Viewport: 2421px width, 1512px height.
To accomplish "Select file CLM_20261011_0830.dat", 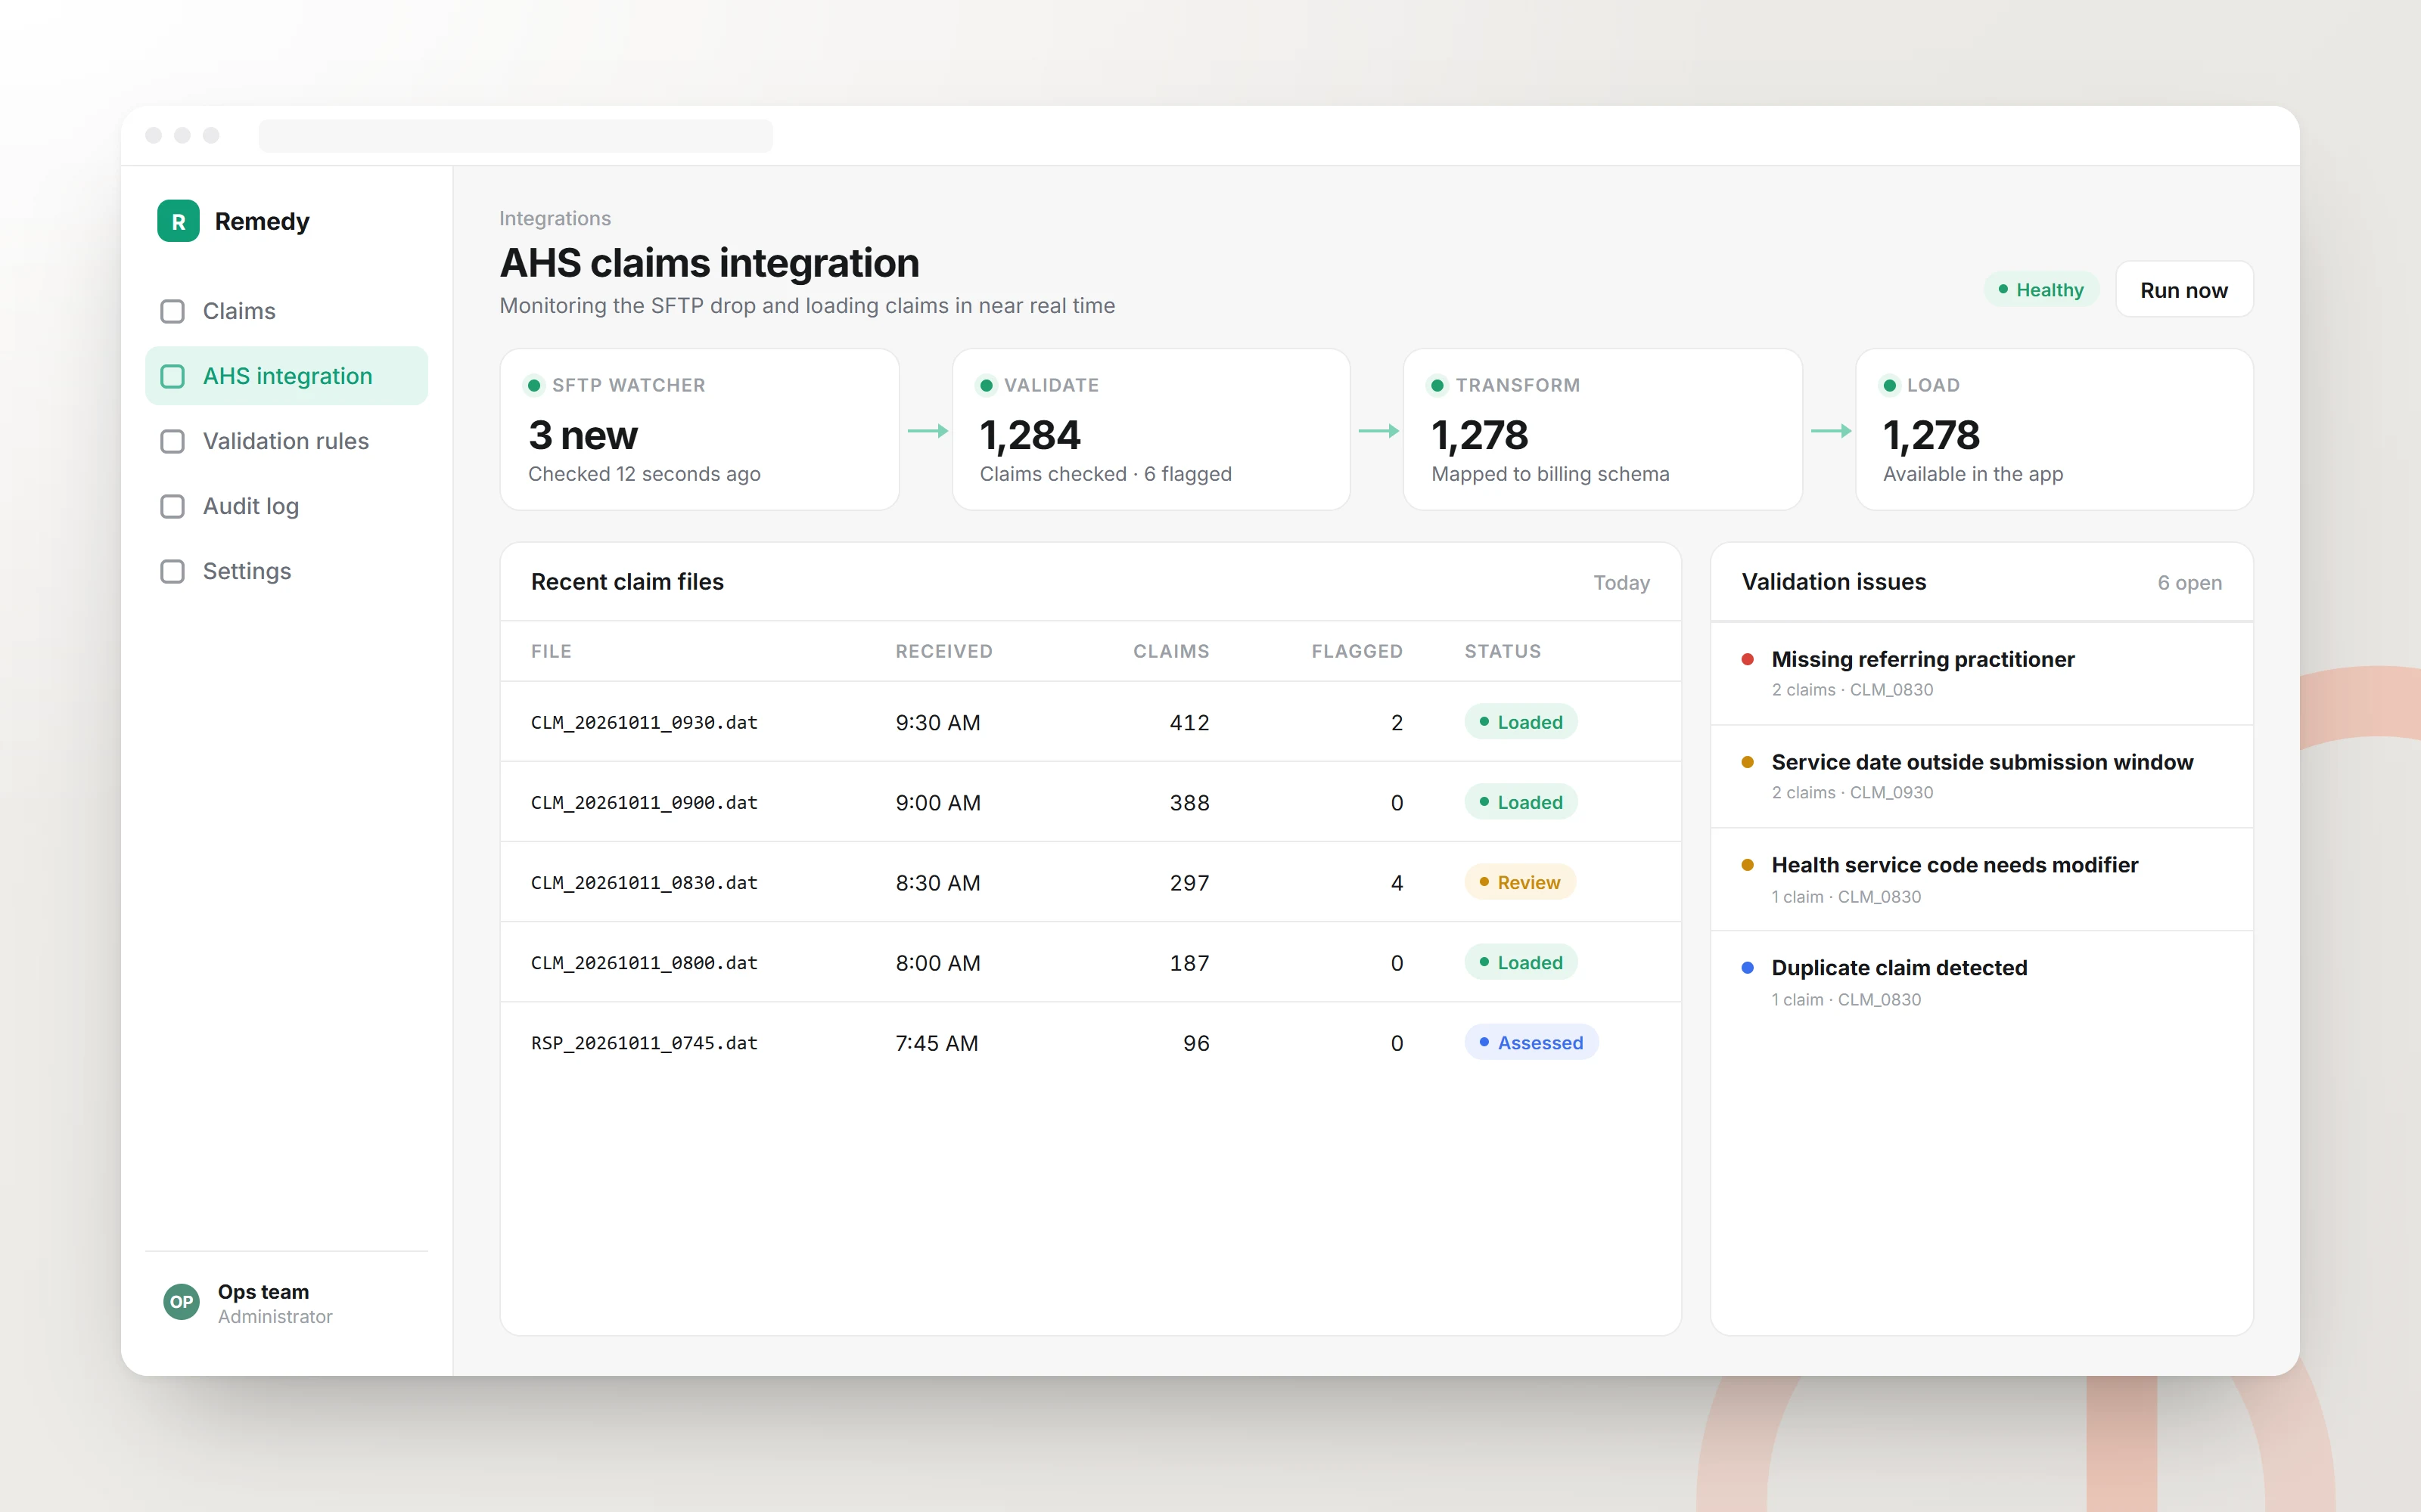I will (x=645, y=882).
